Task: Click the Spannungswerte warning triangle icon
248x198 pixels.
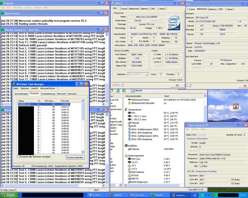Action: pos(126,156)
